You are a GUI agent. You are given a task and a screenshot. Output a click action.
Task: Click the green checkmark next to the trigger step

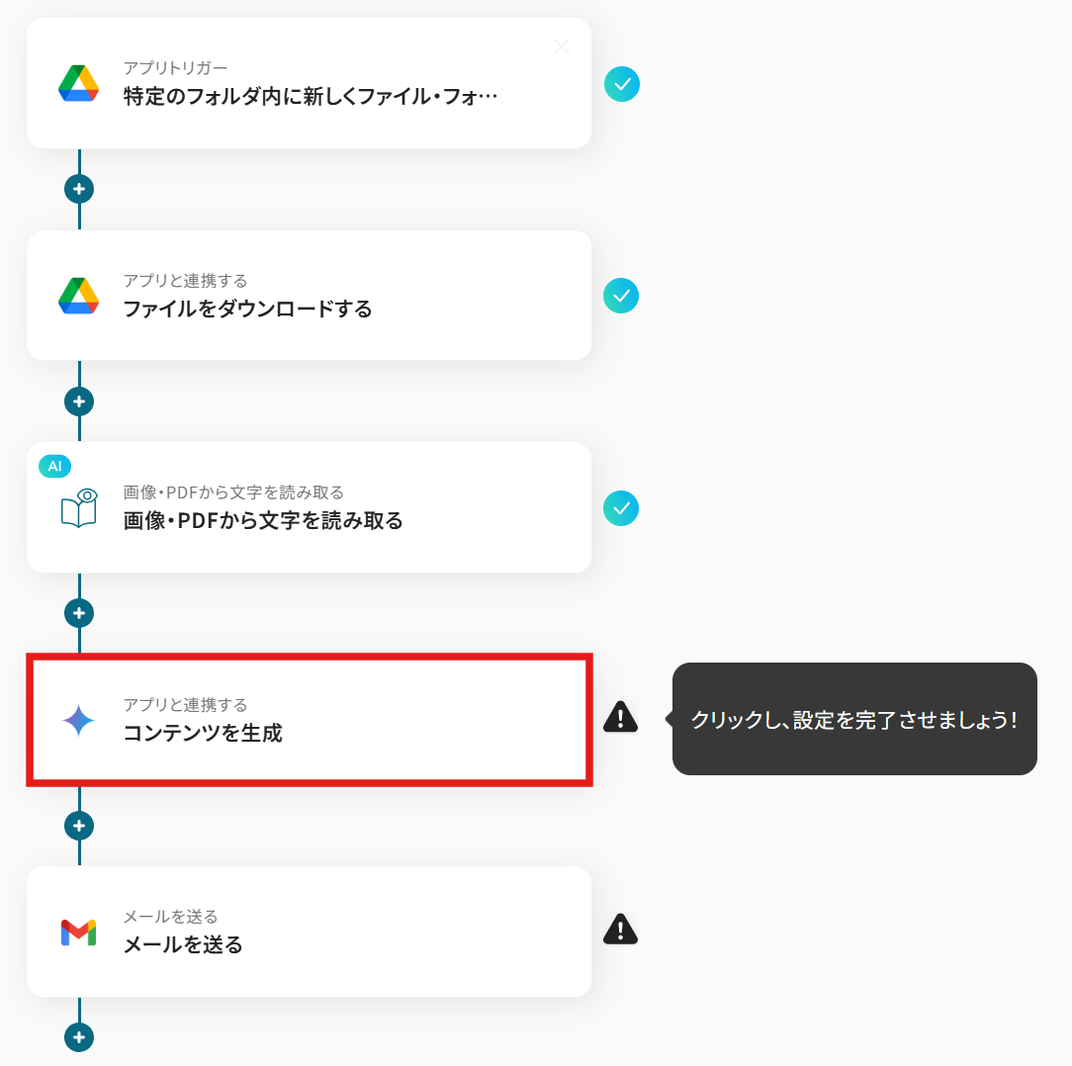(x=622, y=84)
